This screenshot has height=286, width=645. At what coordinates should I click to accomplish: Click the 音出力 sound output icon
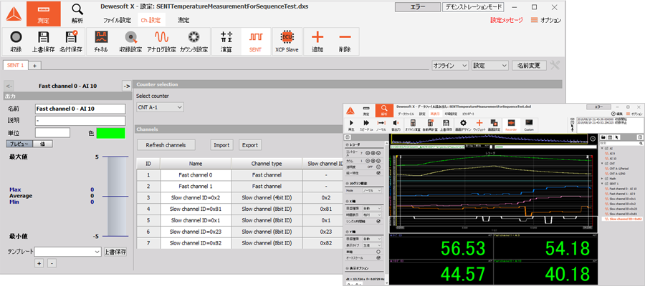(396, 124)
